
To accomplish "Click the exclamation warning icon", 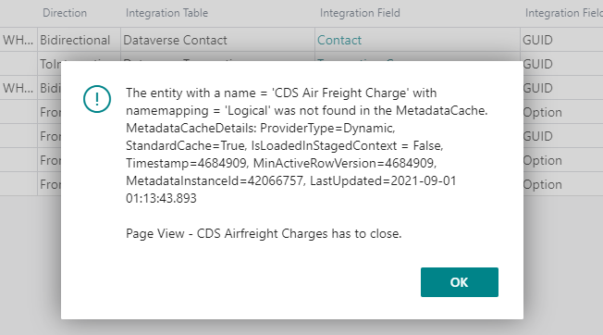I will pos(97,99).
